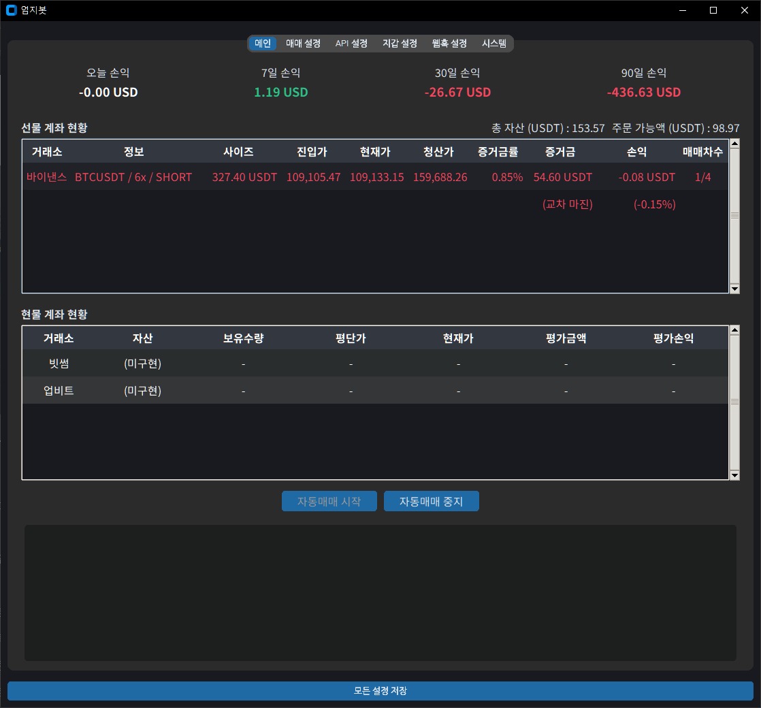This screenshot has height=708, width=761.
Task: Click futures table scrollbar up arrow
Action: click(x=734, y=143)
